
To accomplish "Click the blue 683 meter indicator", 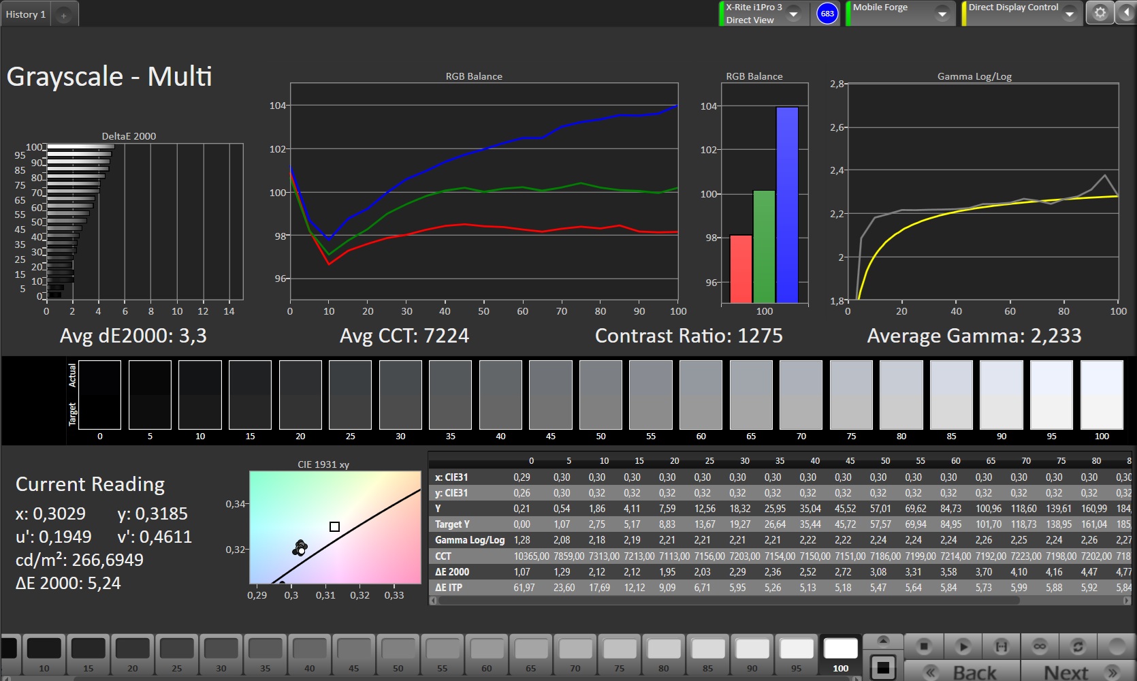I will click(827, 14).
